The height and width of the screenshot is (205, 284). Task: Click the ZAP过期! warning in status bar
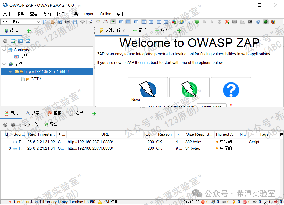[x=109, y=202]
